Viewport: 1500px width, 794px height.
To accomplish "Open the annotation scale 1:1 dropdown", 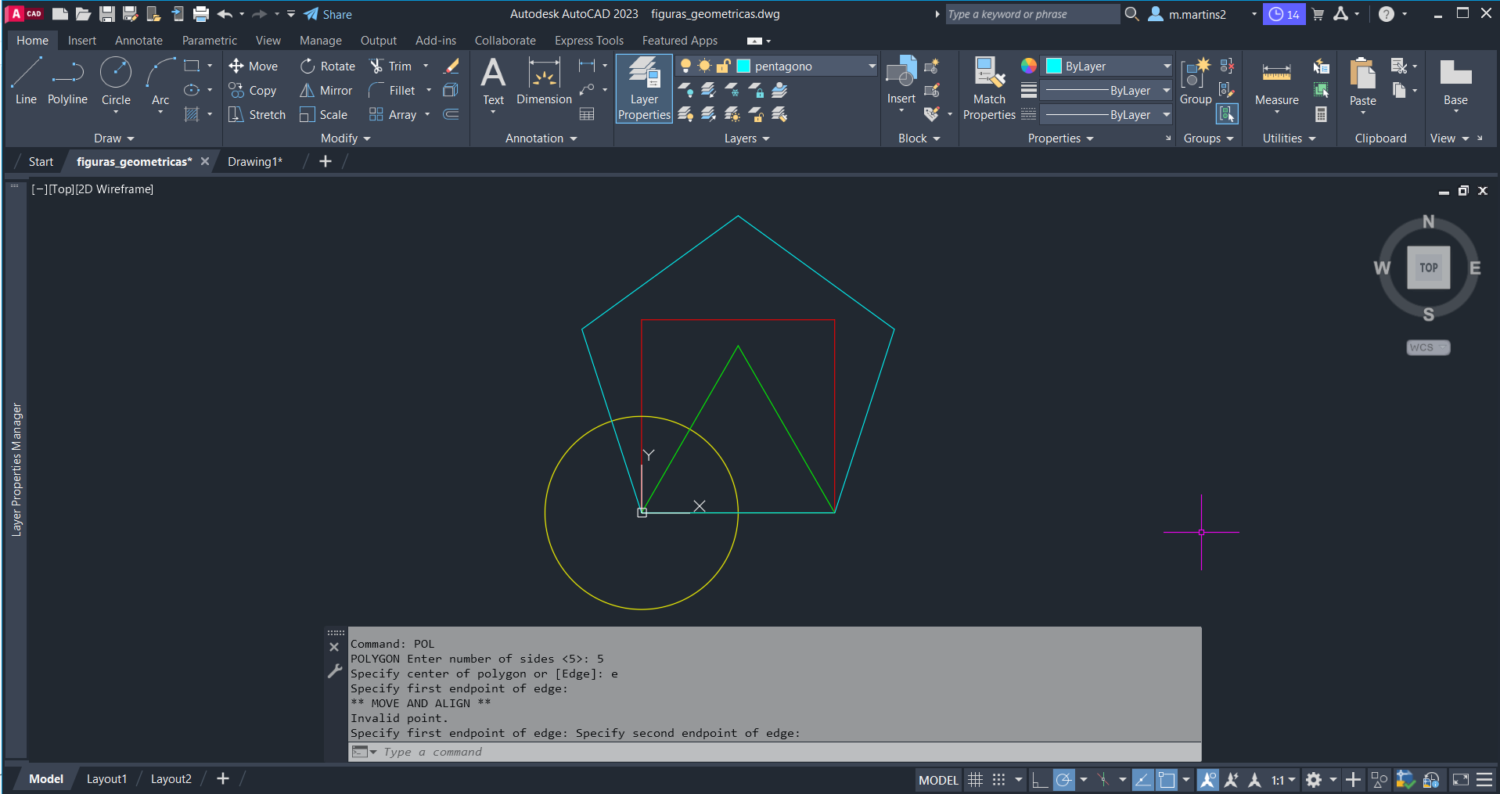I will 1282,780.
